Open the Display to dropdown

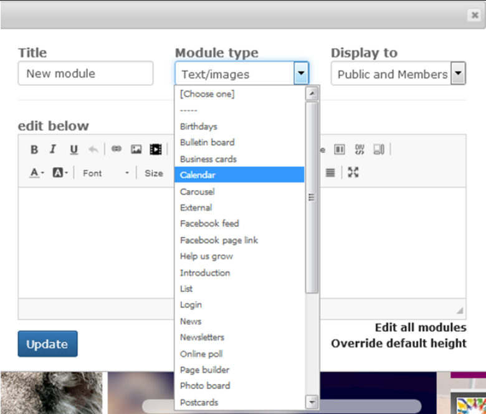click(x=458, y=74)
